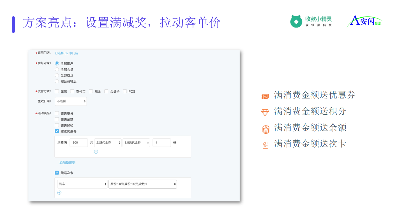Click the coupon quantity field showing 1
The width and height of the screenshot is (397, 223).
pyautogui.click(x=162, y=143)
